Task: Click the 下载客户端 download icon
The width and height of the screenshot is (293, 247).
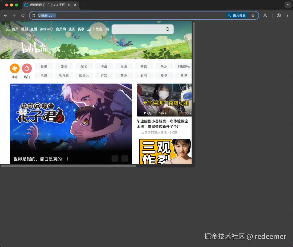Action: (x=89, y=29)
